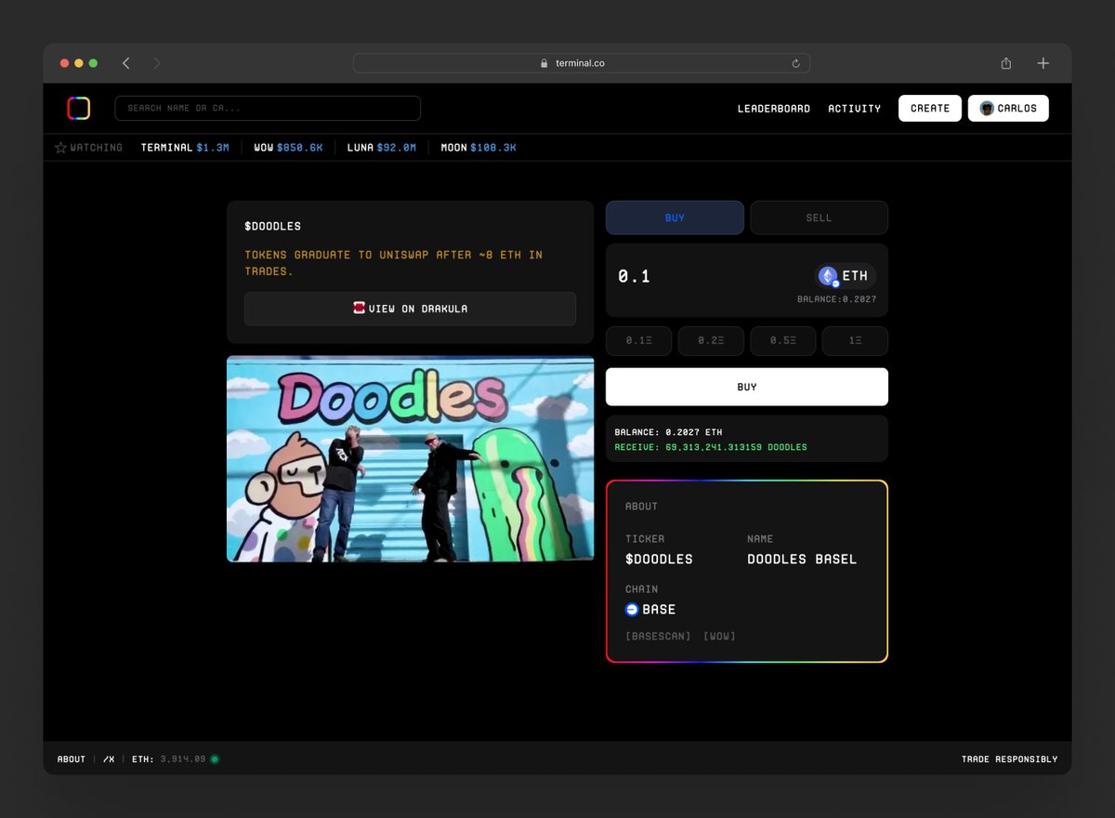1115x818 pixels.
Task: Open a new browser tab with plus
Action: tap(1043, 63)
